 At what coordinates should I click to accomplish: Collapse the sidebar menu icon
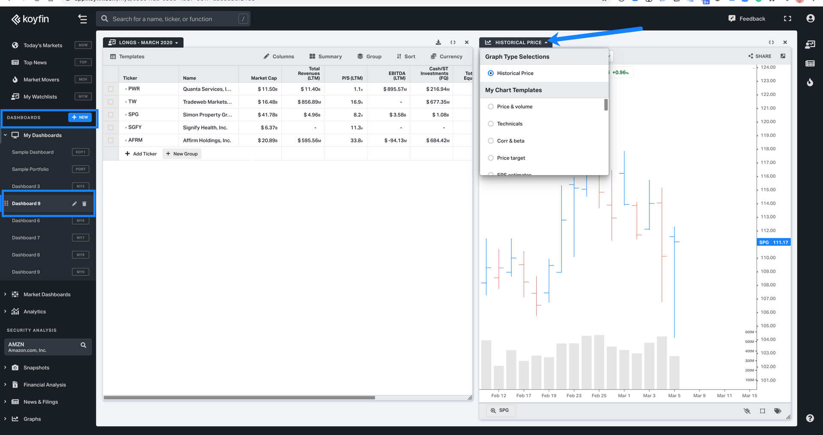pyautogui.click(x=82, y=19)
